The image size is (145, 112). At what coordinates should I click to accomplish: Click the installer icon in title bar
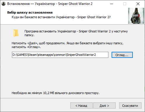[3, 4]
